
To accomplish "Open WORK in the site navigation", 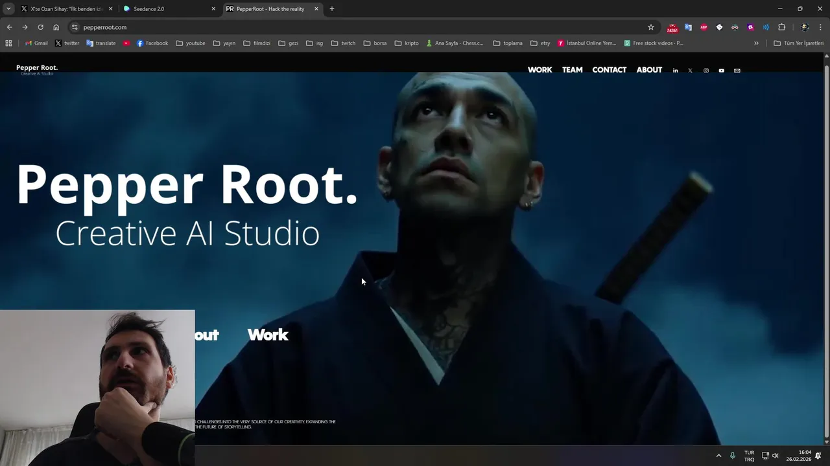I will (x=539, y=70).
